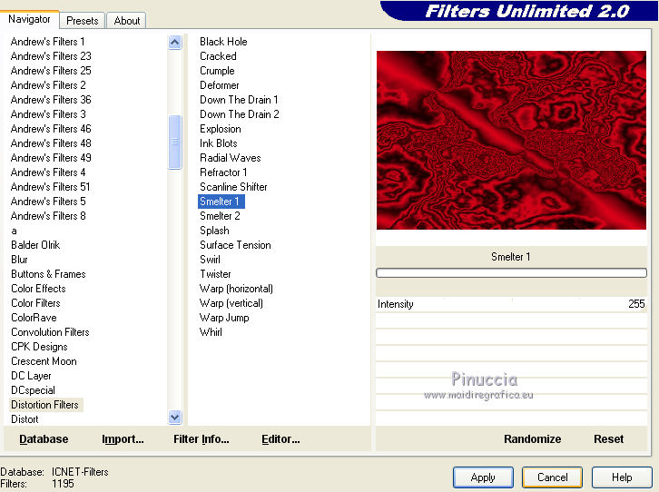Viewport: 659px width, 492px height.
Task: Select the DCspecial category
Action: [33, 390]
